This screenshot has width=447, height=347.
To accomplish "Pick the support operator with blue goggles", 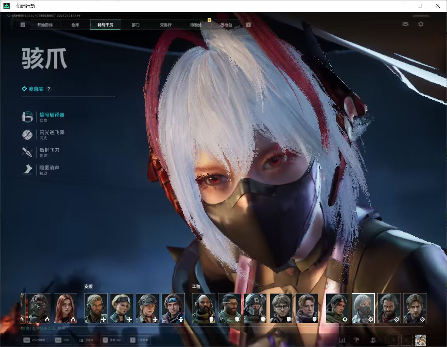I will point(173,308).
